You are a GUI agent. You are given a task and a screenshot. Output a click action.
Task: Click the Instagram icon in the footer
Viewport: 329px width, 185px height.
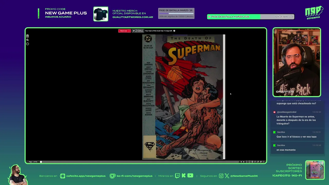(x=221, y=176)
